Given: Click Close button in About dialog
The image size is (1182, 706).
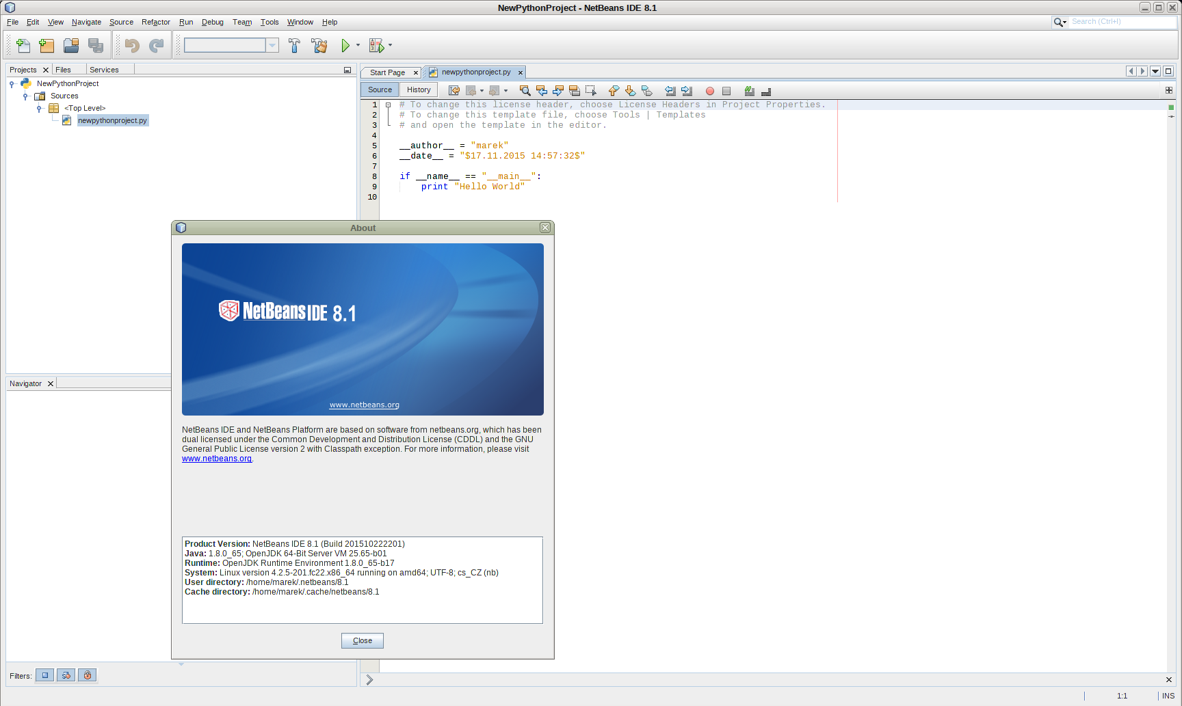Looking at the screenshot, I should point(363,640).
